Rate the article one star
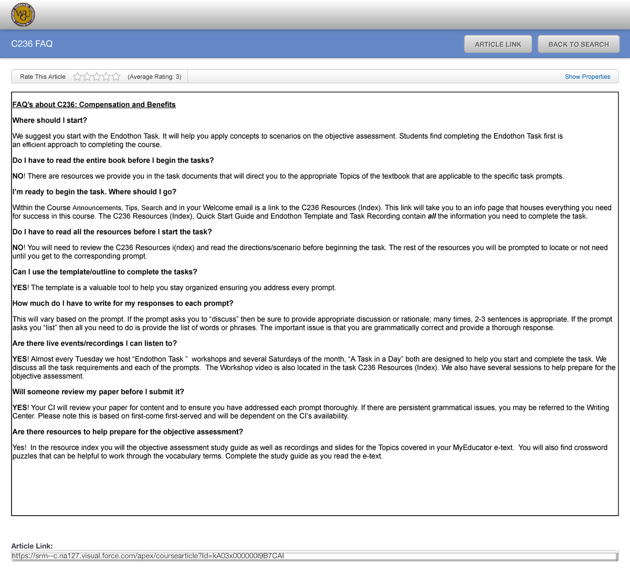630x584 pixels. point(78,77)
